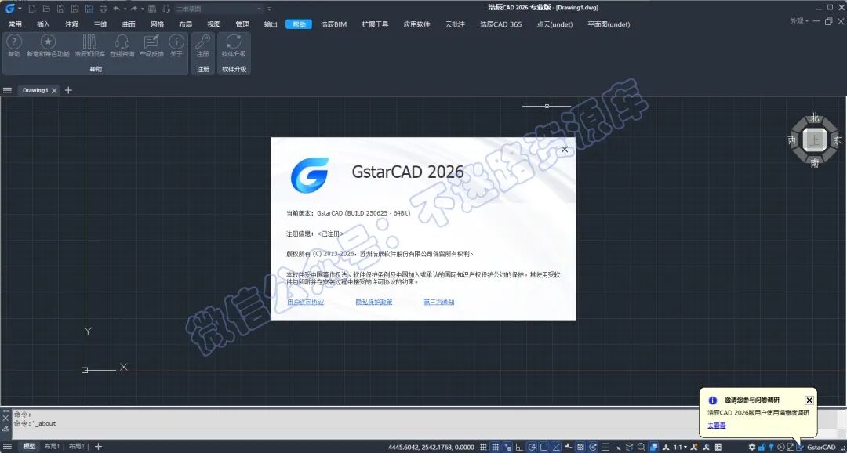This screenshot has width=847, height=453.
Task: Close the survey invitation notification
Action: click(x=809, y=400)
